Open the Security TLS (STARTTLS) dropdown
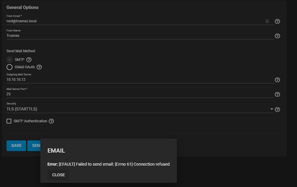Viewport: 297px width, 187px height. pos(139,109)
